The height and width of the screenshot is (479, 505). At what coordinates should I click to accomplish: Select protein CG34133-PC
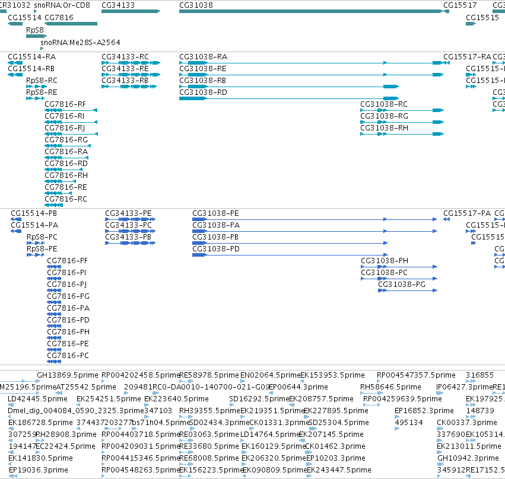[128, 225]
